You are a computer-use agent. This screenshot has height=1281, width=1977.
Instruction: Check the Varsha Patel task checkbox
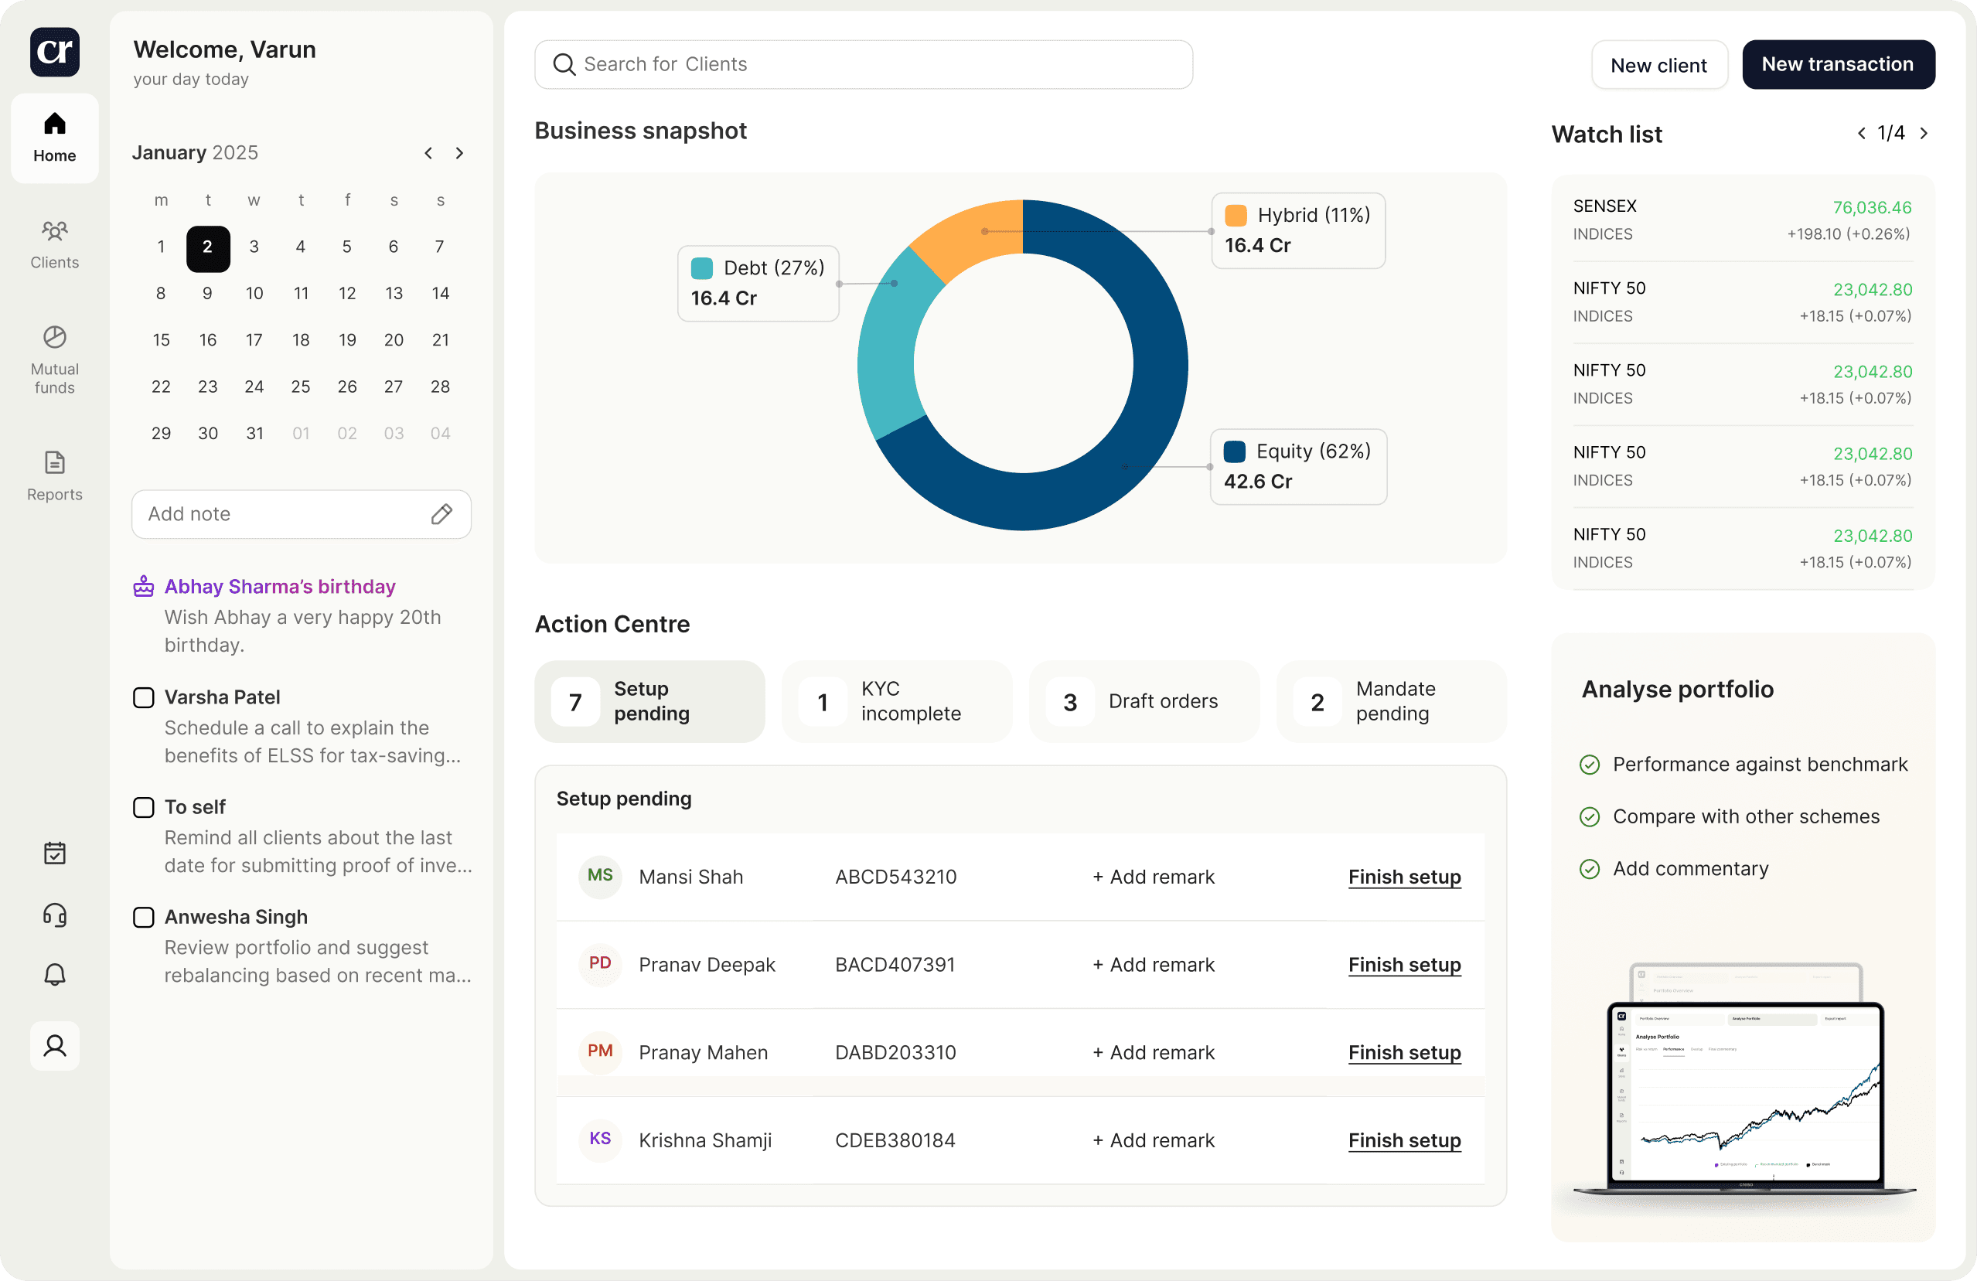[x=144, y=698]
